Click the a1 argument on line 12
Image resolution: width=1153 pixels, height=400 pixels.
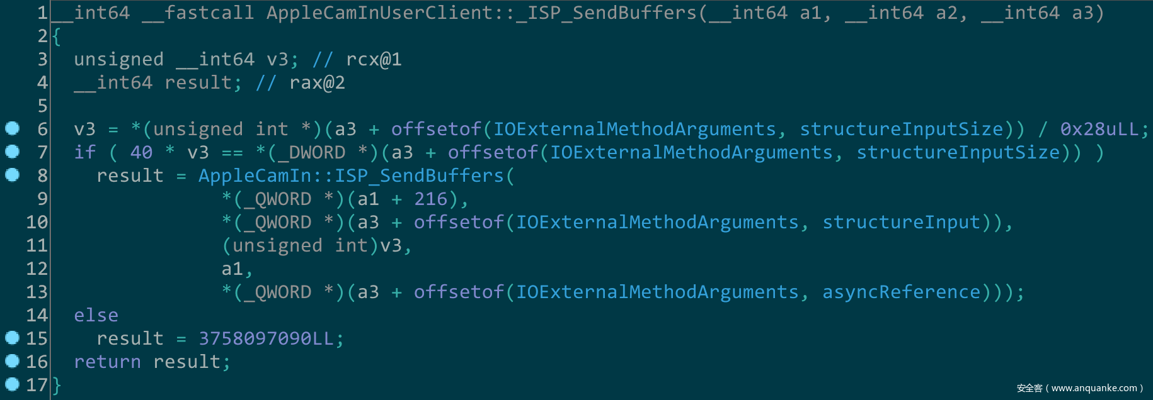tap(232, 269)
